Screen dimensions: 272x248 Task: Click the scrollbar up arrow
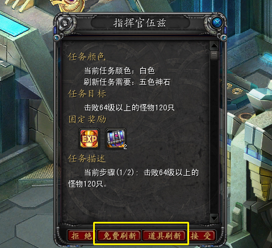pyautogui.click(x=214, y=46)
